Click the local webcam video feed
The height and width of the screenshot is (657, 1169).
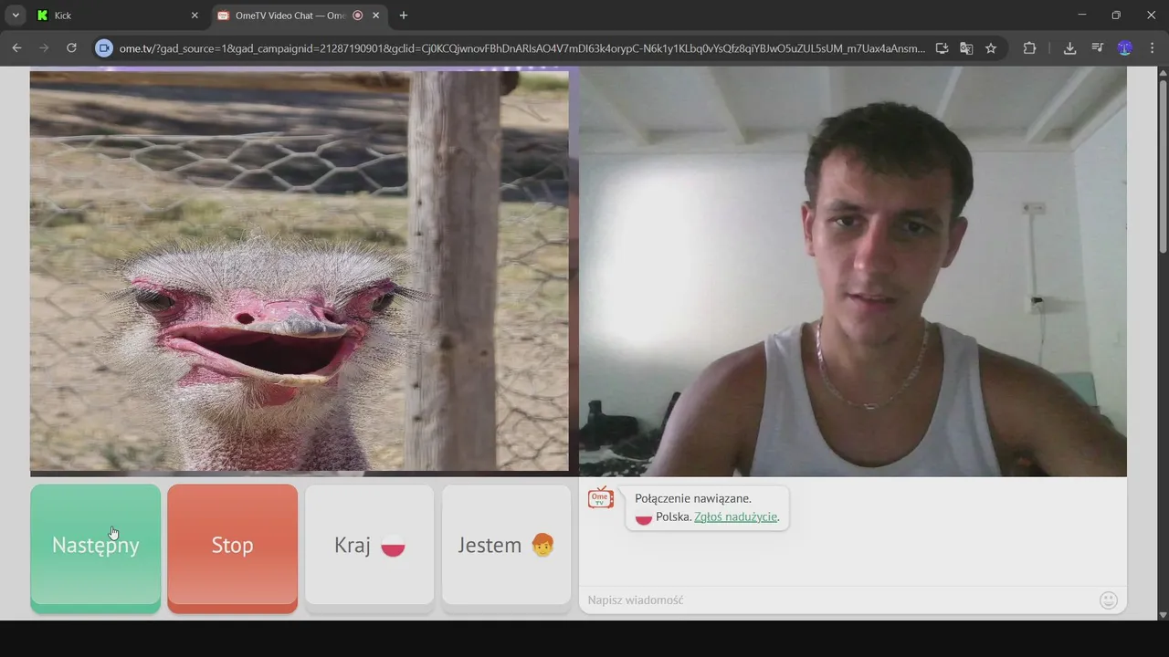(x=853, y=271)
